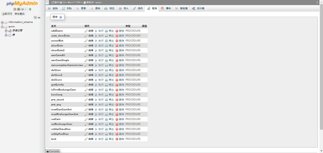Screen dimensions: 323x153
Task: Click the phpMyAdmin logo
Action: 22,4
